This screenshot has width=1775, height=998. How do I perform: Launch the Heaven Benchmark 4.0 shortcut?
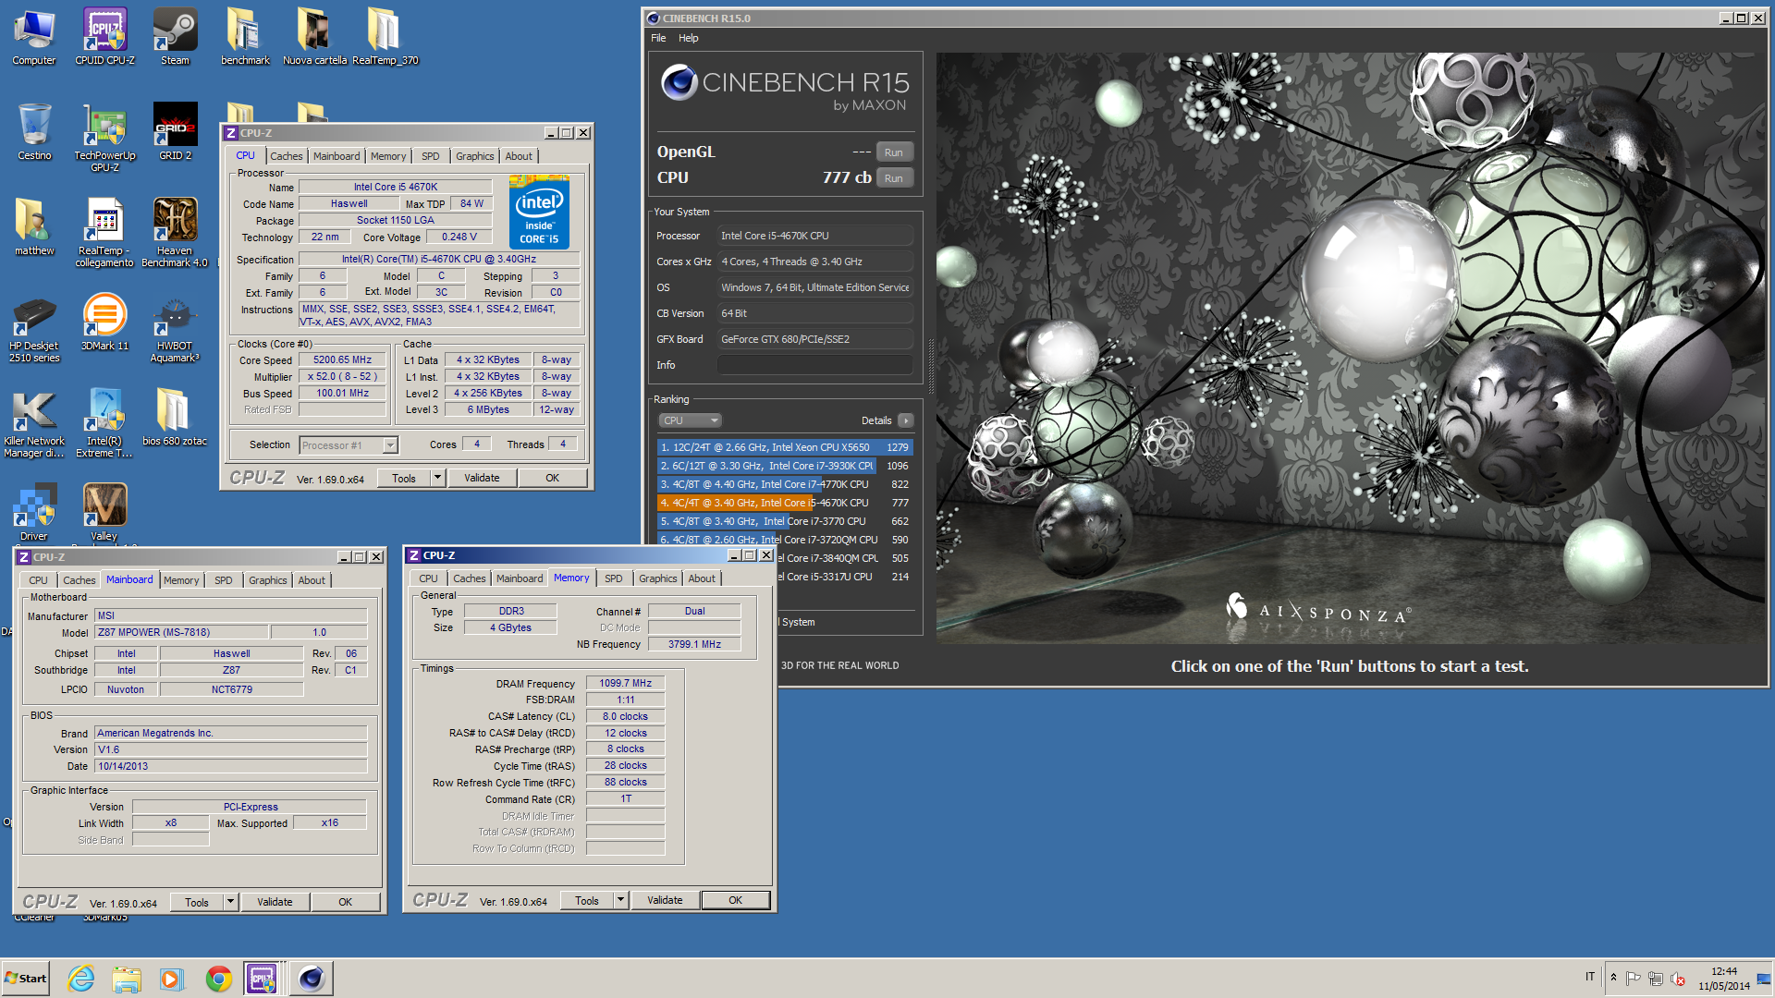click(x=175, y=233)
